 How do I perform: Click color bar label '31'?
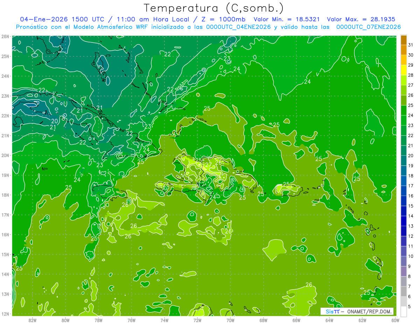click(x=411, y=45)
